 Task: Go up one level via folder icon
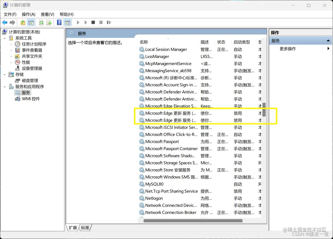click(23, 22)
